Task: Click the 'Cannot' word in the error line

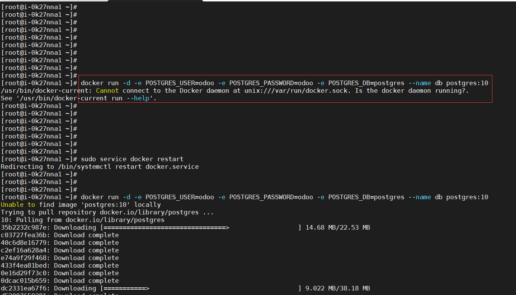Action: [x=107, y=90]
